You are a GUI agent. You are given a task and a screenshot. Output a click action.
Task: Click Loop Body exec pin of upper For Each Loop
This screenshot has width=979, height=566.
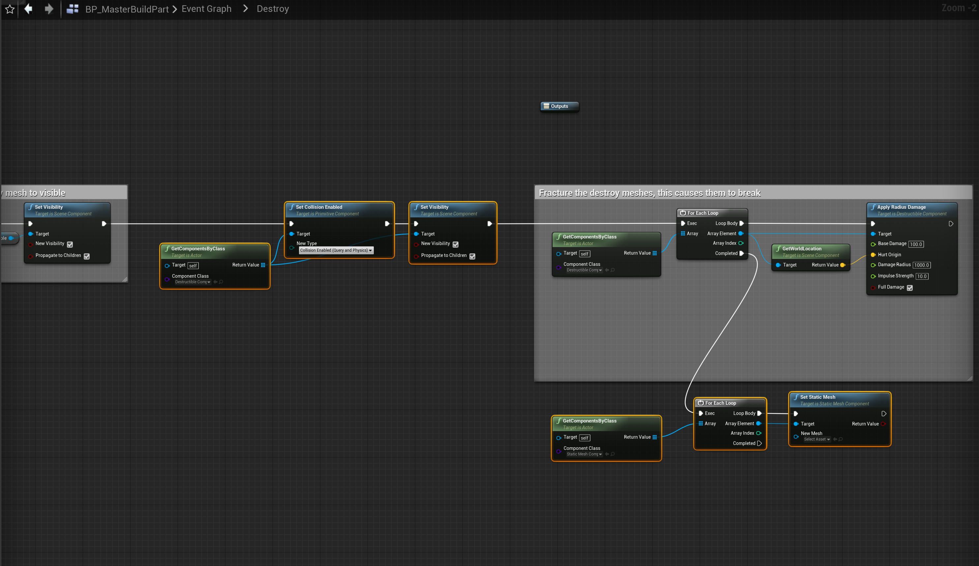click(742, 223)
